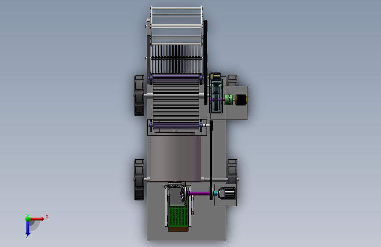This screenshot has height=247, width=381.
Task: Select the black and yellow motor on the right
Action: tap(241, 100)
